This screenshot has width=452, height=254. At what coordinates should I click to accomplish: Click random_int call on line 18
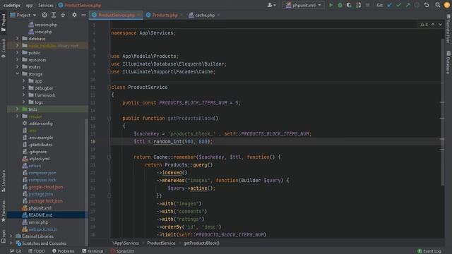(167, 141)
